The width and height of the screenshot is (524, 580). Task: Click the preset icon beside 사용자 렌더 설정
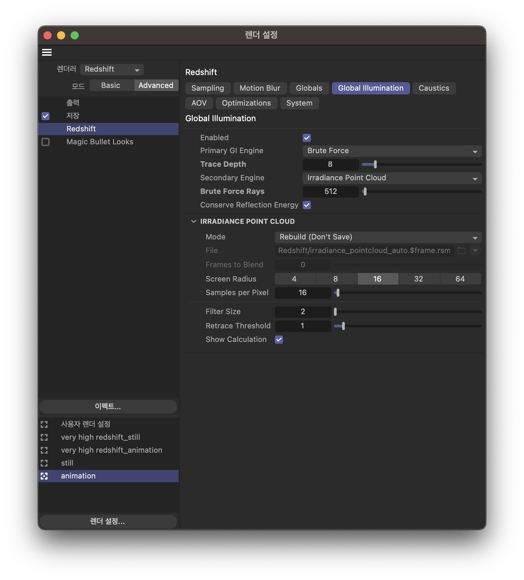(44, 424)
